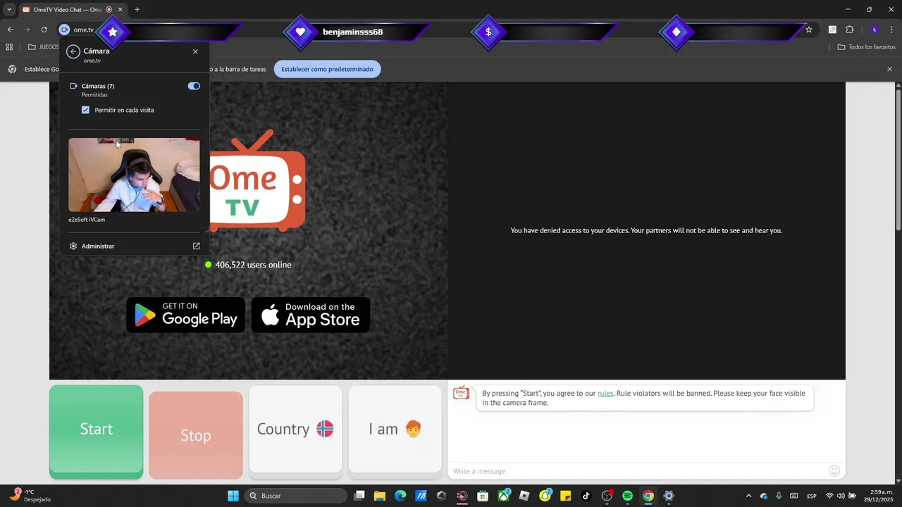Screen dimensions: 902x507
Task: Click the microphone tray icon
Action: coord(779,496)
